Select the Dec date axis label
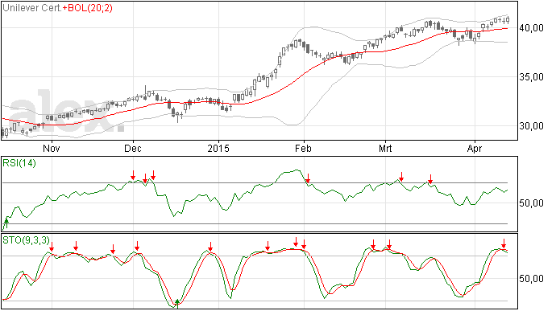 133,148
